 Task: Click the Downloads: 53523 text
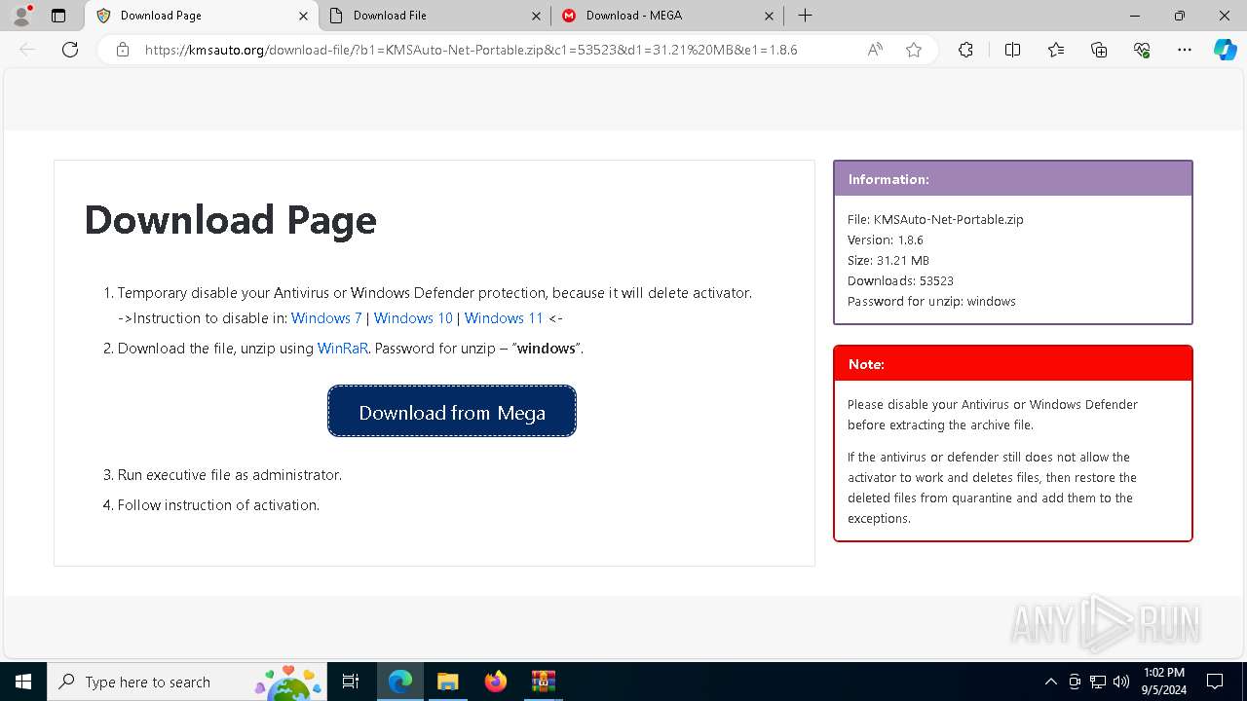pyautogui.click(x=900, y=281)
